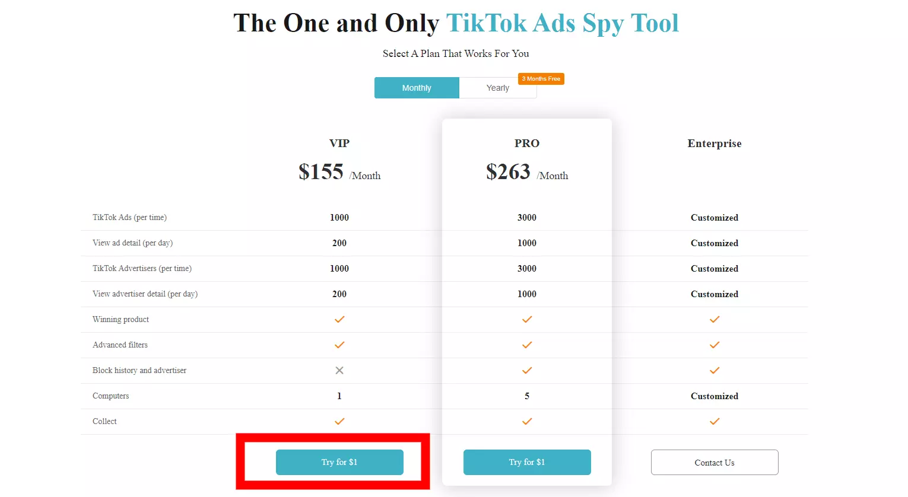Viewport: 908px width, 497px height.
Task: Switch to Yearly billing
Action: [x=498, y=88]
